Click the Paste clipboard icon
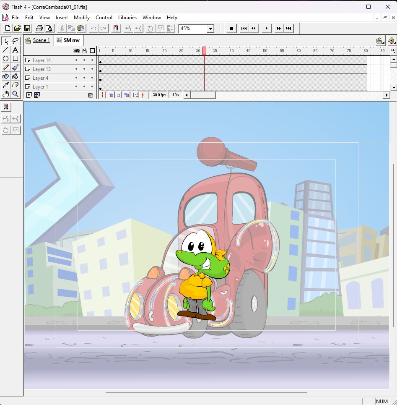397x405 pixels. 81,29
